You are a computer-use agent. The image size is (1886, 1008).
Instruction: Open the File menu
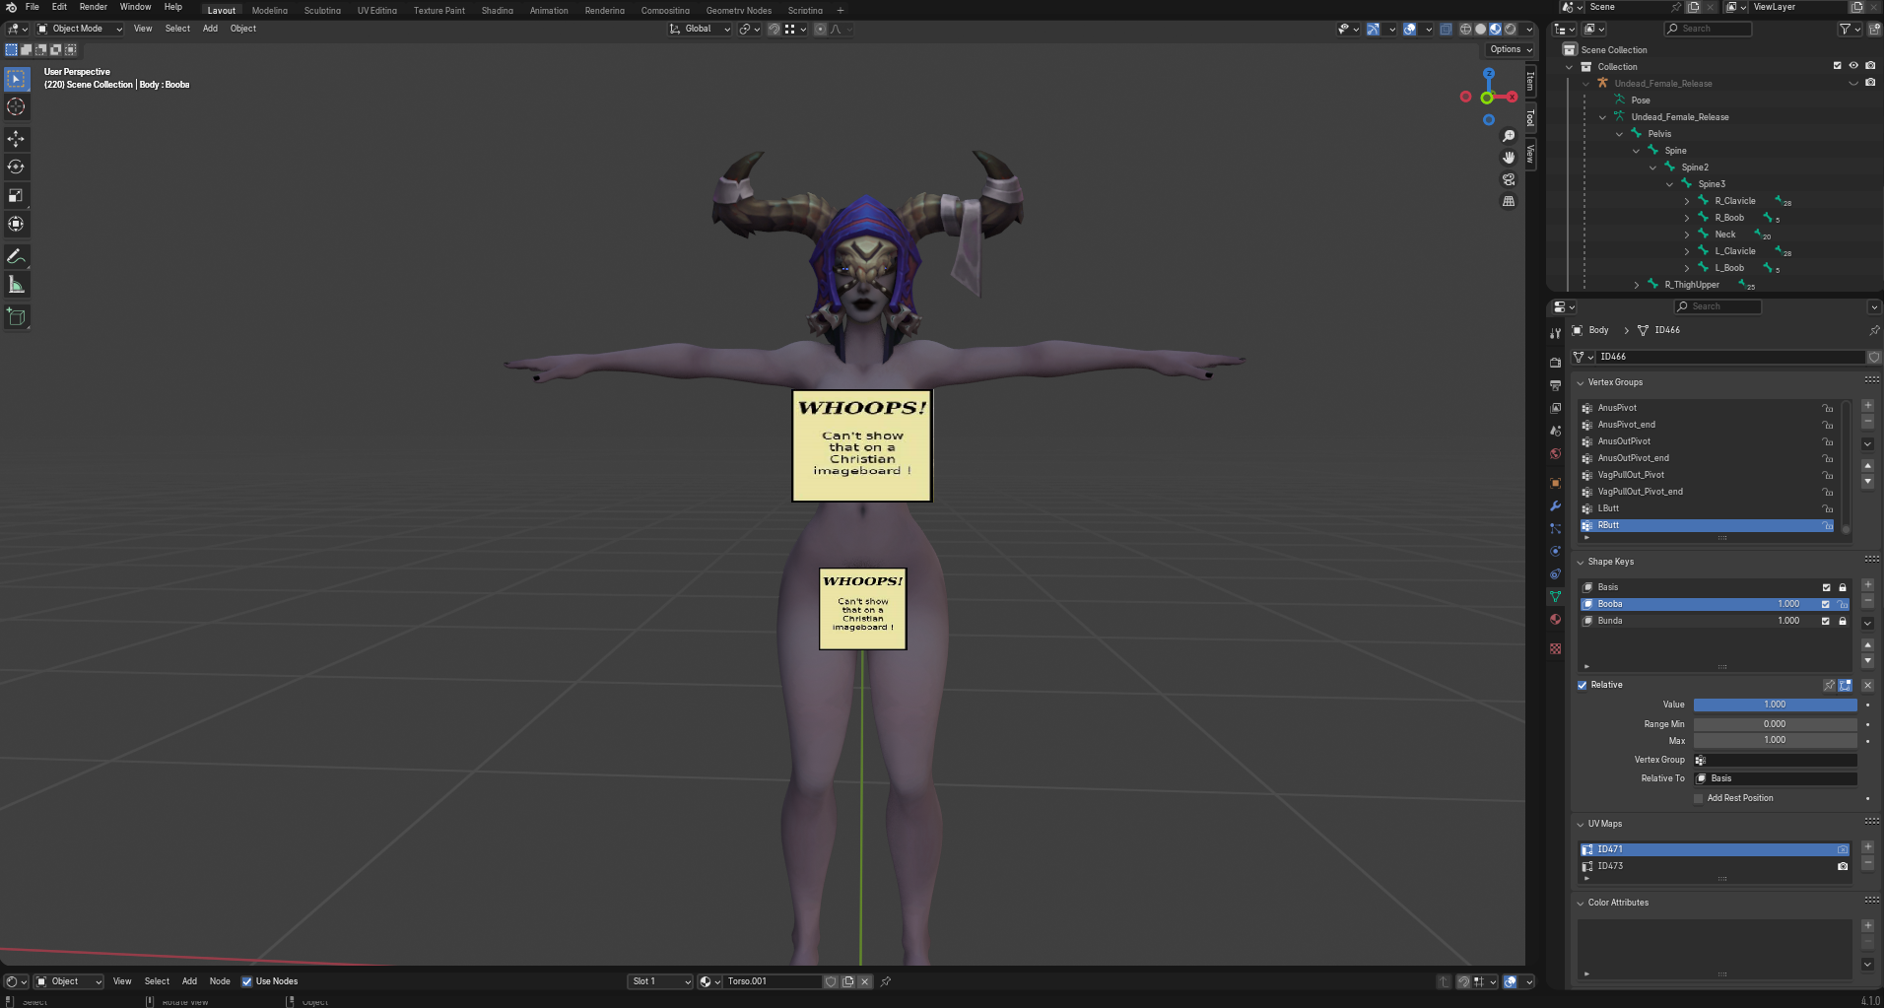point(33,7)
